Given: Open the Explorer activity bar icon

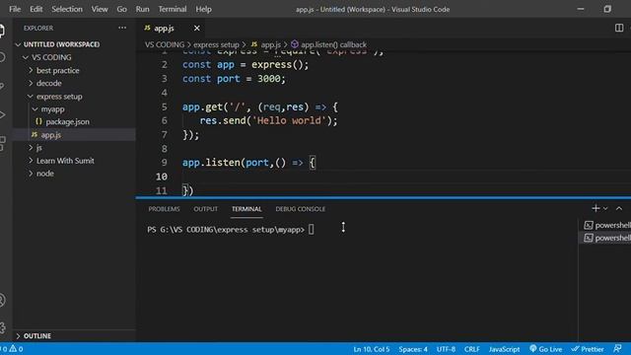Looking at the screenshot, I should pos(2,31).
